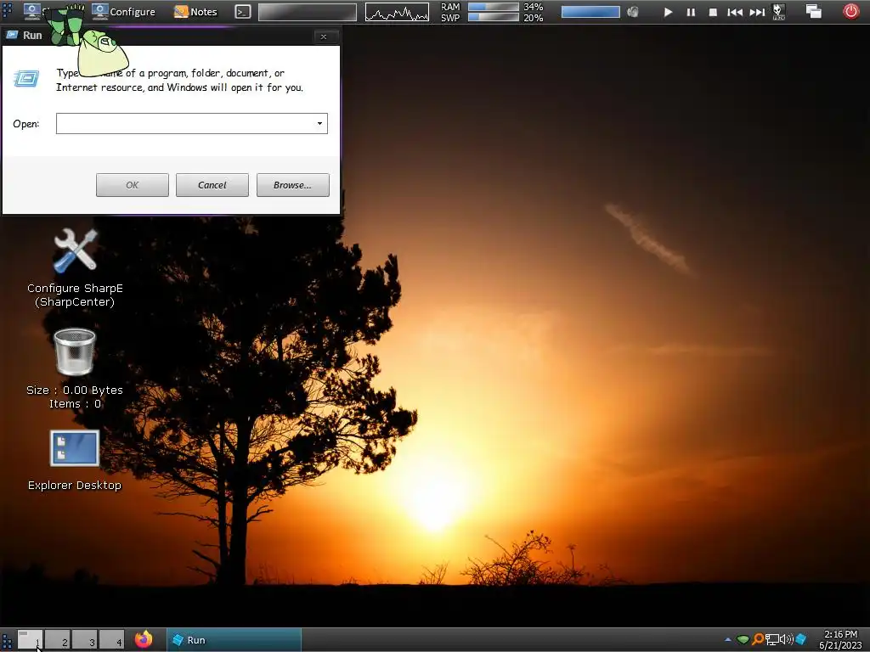
Task: Play media with the Play button
Action: (x=668, y=12)
